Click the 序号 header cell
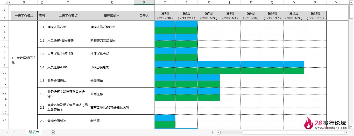354x136 pixels. point(42,16)
